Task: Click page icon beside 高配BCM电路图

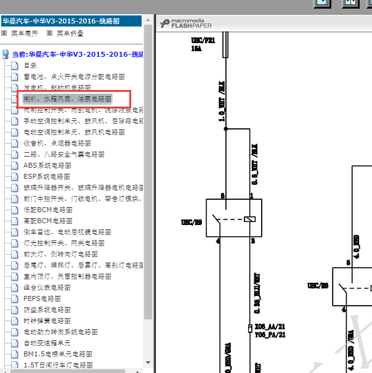Action: tap(15, 221)
